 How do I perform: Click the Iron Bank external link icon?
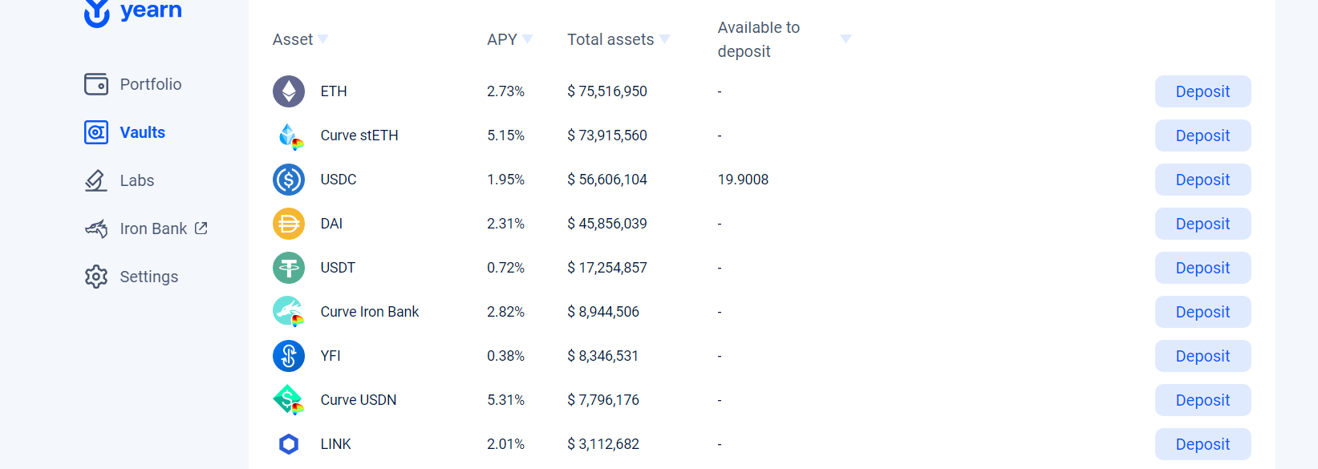tap(201, 228)
